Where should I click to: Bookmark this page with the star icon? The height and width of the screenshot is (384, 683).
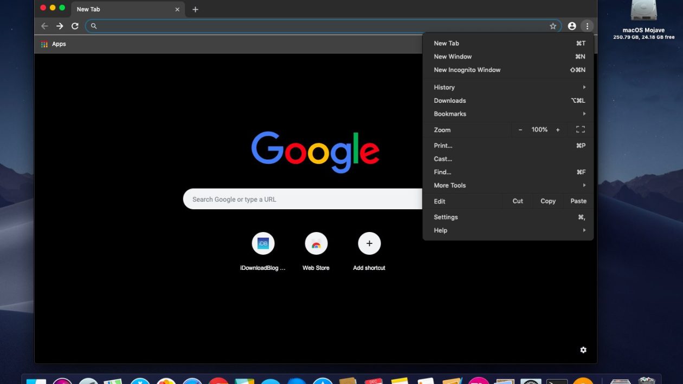pos(553,26)
